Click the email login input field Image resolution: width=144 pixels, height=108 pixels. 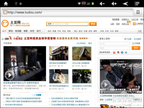click(115, 43)
